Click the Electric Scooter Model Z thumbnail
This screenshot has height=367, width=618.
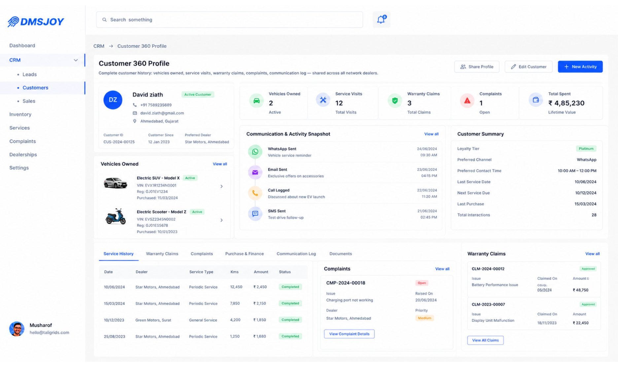(x=115, y=217)
